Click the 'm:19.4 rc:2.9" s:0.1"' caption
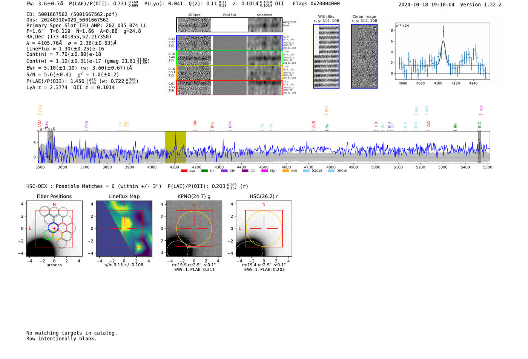Screen dimensions: 528x359 point(264,265)
